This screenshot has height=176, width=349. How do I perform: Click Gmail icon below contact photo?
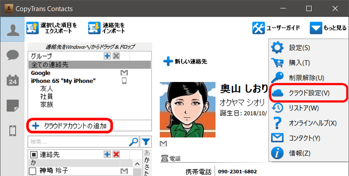(x=163, y=143)
